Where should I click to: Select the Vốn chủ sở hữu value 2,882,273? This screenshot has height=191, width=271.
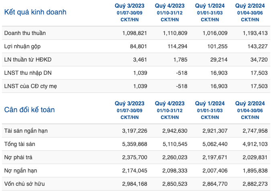point(255,184)
